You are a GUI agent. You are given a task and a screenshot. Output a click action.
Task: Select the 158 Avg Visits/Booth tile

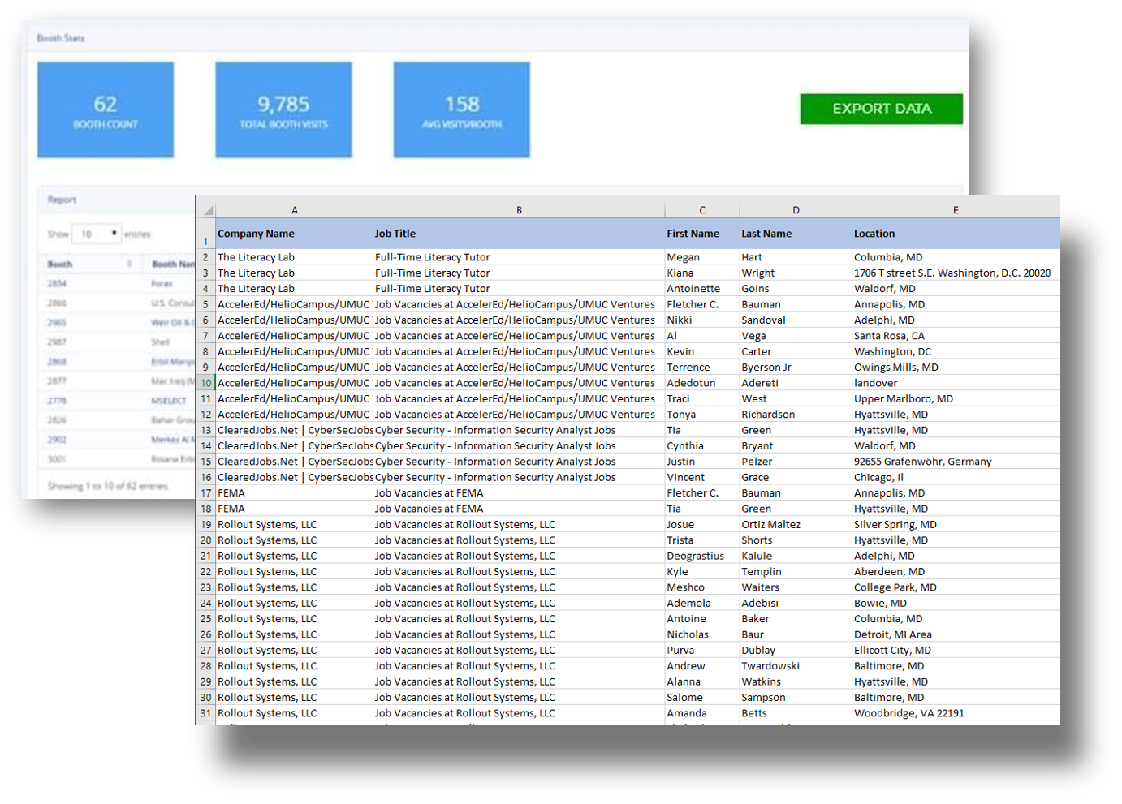[x=462, y=110]
